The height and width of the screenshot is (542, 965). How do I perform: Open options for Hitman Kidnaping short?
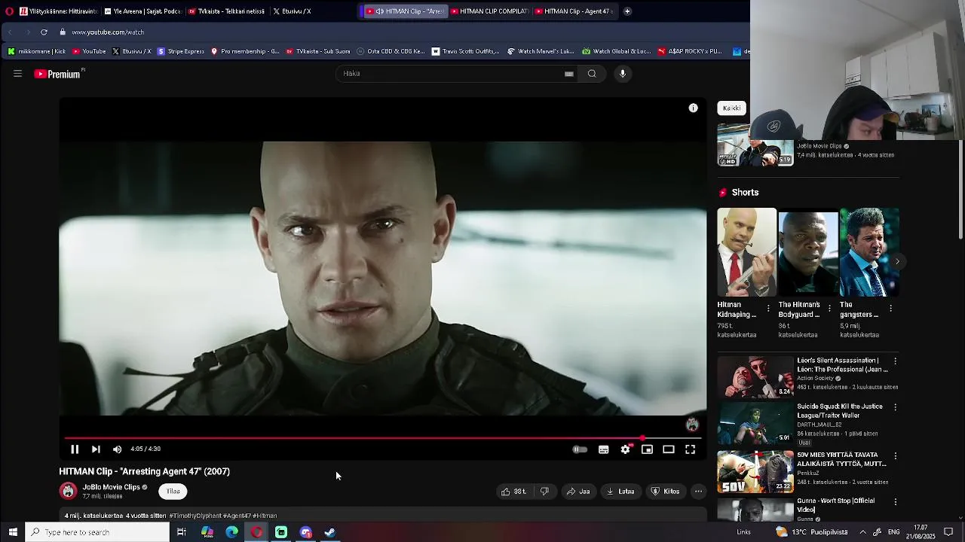(x=768, y=309)
